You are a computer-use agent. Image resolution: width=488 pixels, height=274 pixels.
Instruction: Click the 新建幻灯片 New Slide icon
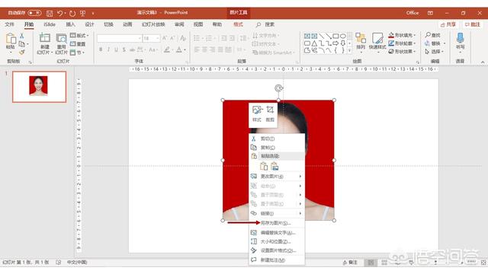[45, 39]
